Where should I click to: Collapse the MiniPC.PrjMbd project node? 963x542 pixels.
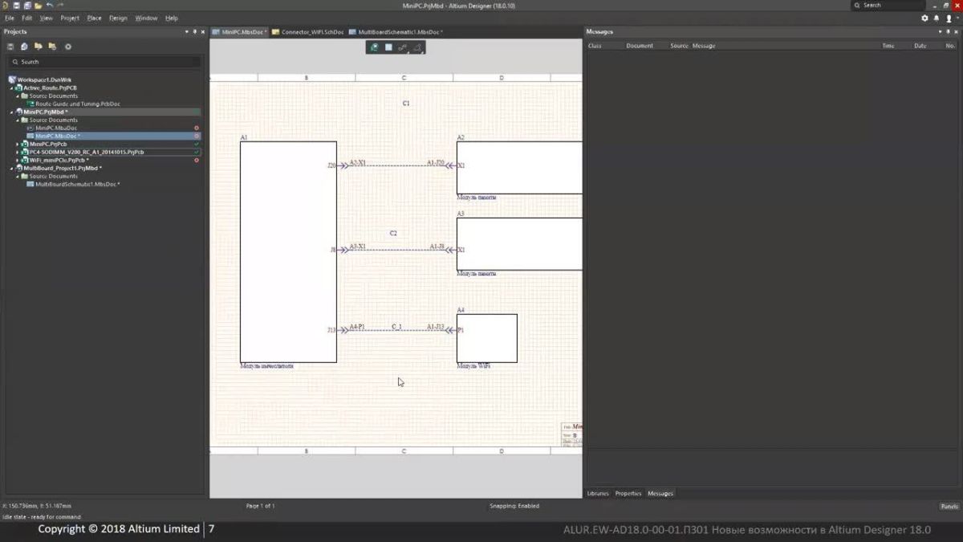pyautogui.click(x=11, y=112)
